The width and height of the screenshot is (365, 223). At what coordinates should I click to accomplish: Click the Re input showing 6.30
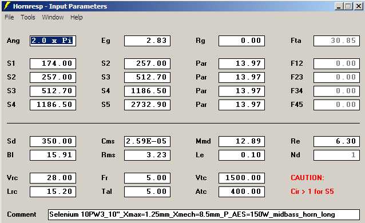coord(336,141)
